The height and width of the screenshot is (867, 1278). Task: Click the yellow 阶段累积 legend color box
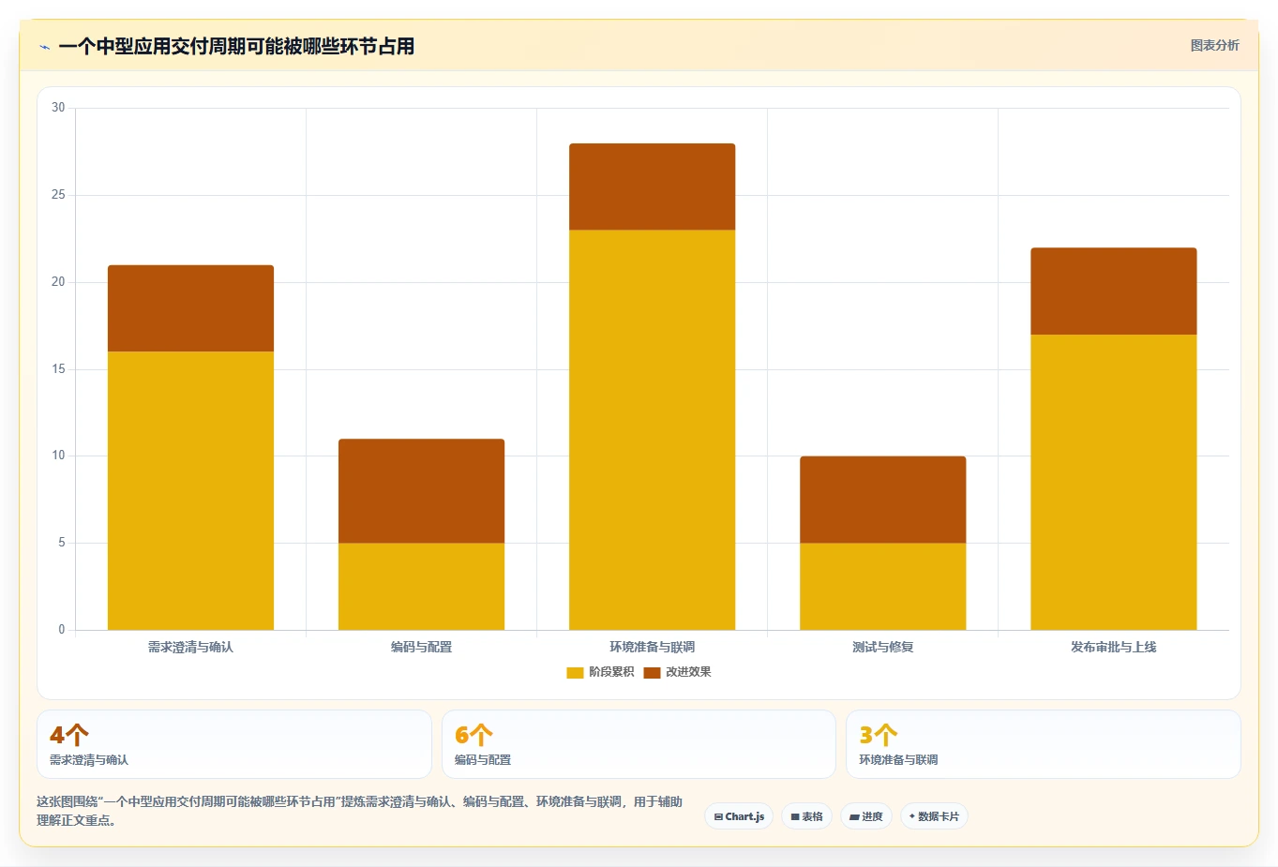tap(575, 673)
